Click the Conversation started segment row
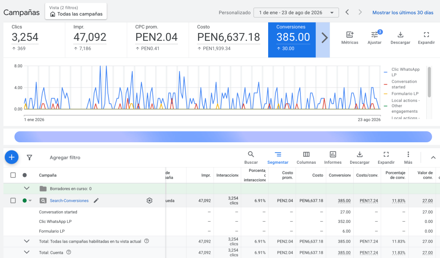Image resolution: width=440 pixels, height=258 pixels. pyautogui.click(x=58, y=212)
